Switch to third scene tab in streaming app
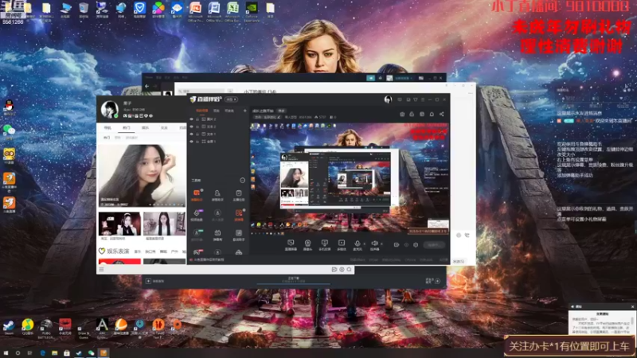 [x=229, y=111]
